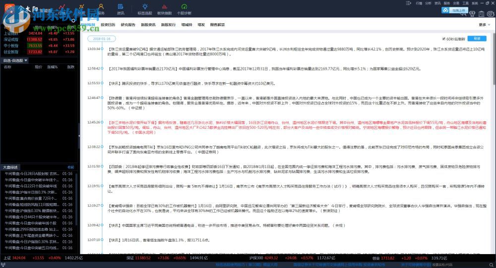Open the 行情 menu

click(x=419, y=3)
